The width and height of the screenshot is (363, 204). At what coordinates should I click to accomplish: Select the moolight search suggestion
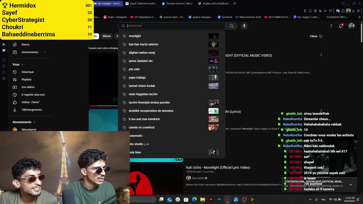tap(172, 36)
